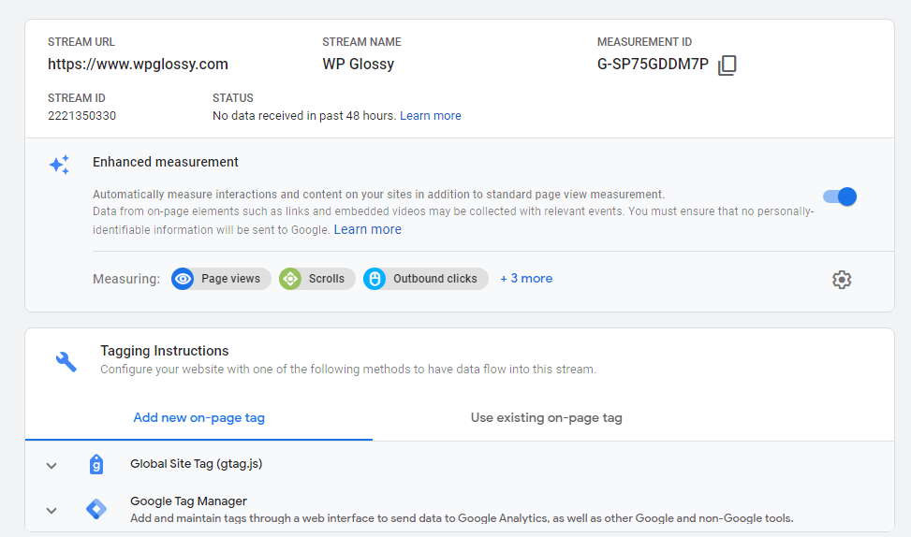Open Learn more link under Enhanced measurement

pos(368,229)
